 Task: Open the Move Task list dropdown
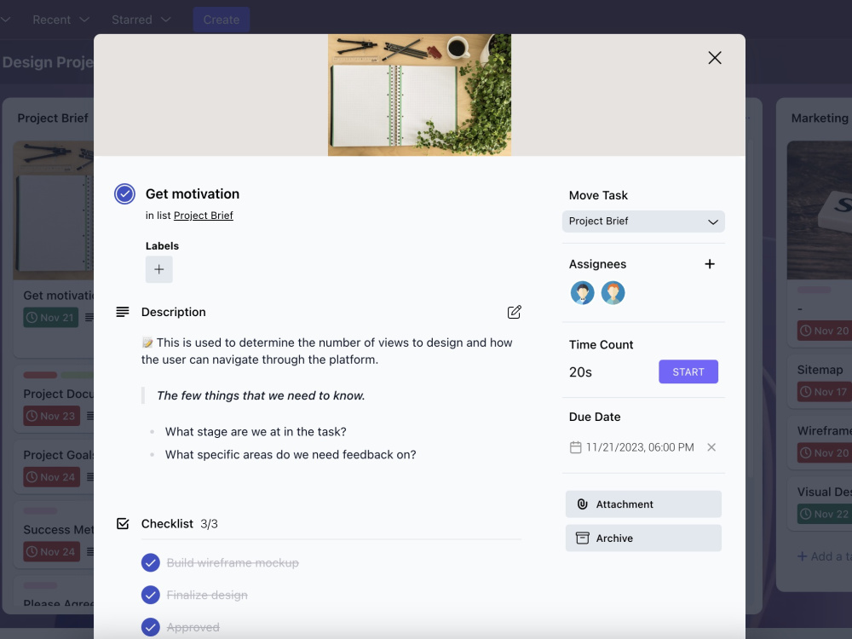coord(643,222)
